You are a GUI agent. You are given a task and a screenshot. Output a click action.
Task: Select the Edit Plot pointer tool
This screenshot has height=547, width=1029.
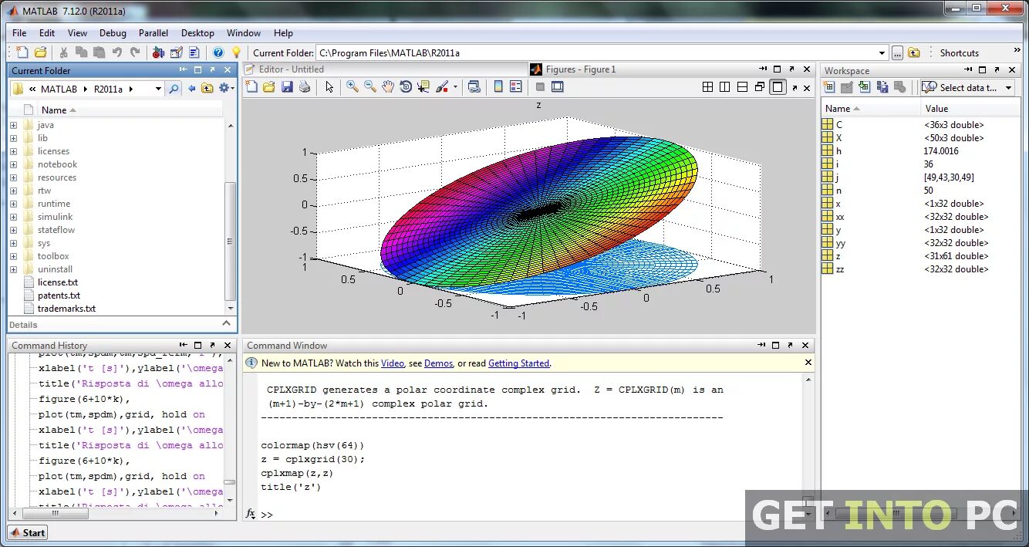[x=329, y=86]
